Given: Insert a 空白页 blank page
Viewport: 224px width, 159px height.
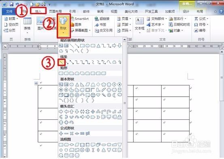Looking at the screenshot, I should [11, 25].
